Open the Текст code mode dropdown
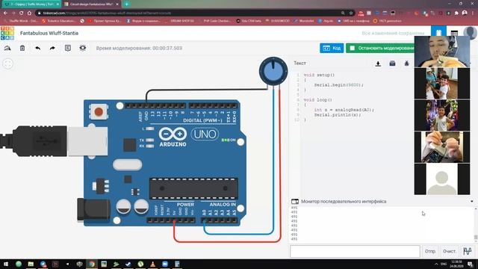 pos(300,63)
